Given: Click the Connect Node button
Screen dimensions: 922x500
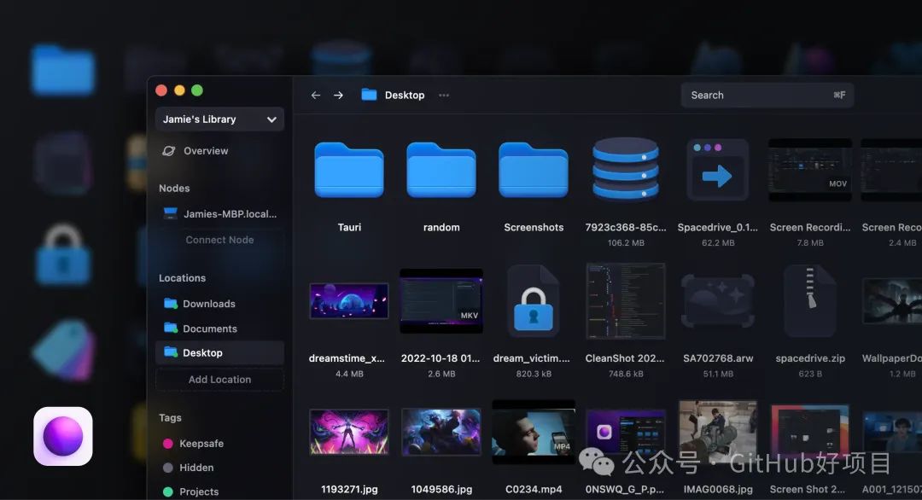Looking at the screenshot, I should 219,240.
